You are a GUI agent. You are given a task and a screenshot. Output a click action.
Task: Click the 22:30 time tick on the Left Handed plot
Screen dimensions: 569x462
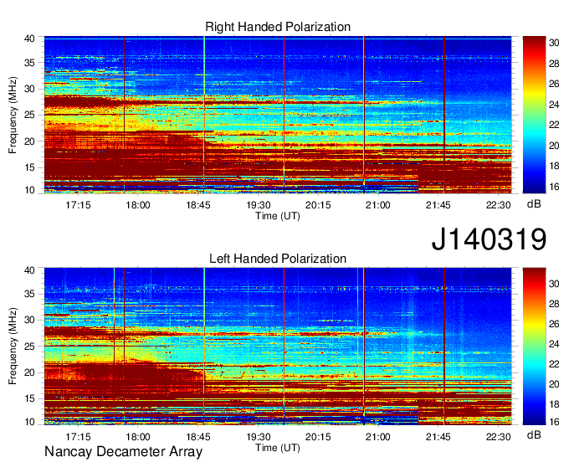[498, 437]
